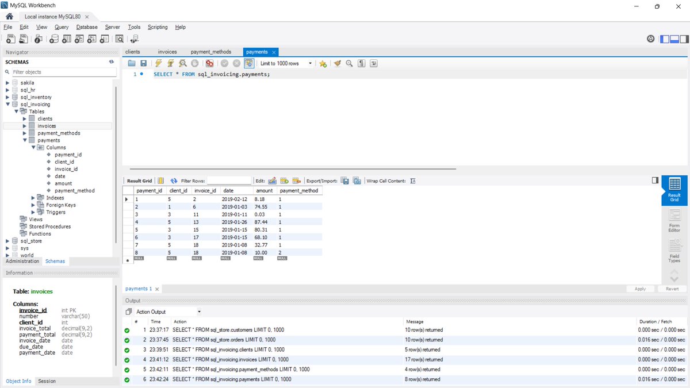The height and width of the screenshot is (388, 690).
Task: Open find panel magnifier icon
Action: (x=349, y=63)
